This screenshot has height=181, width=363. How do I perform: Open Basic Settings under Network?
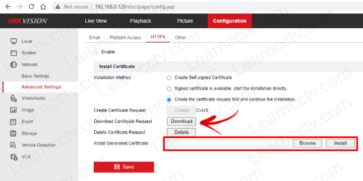click(x=35, y=76)
